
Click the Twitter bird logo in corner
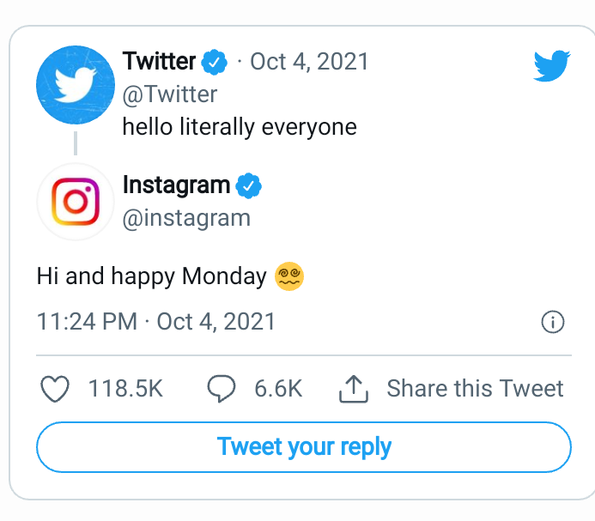(552, 65)
